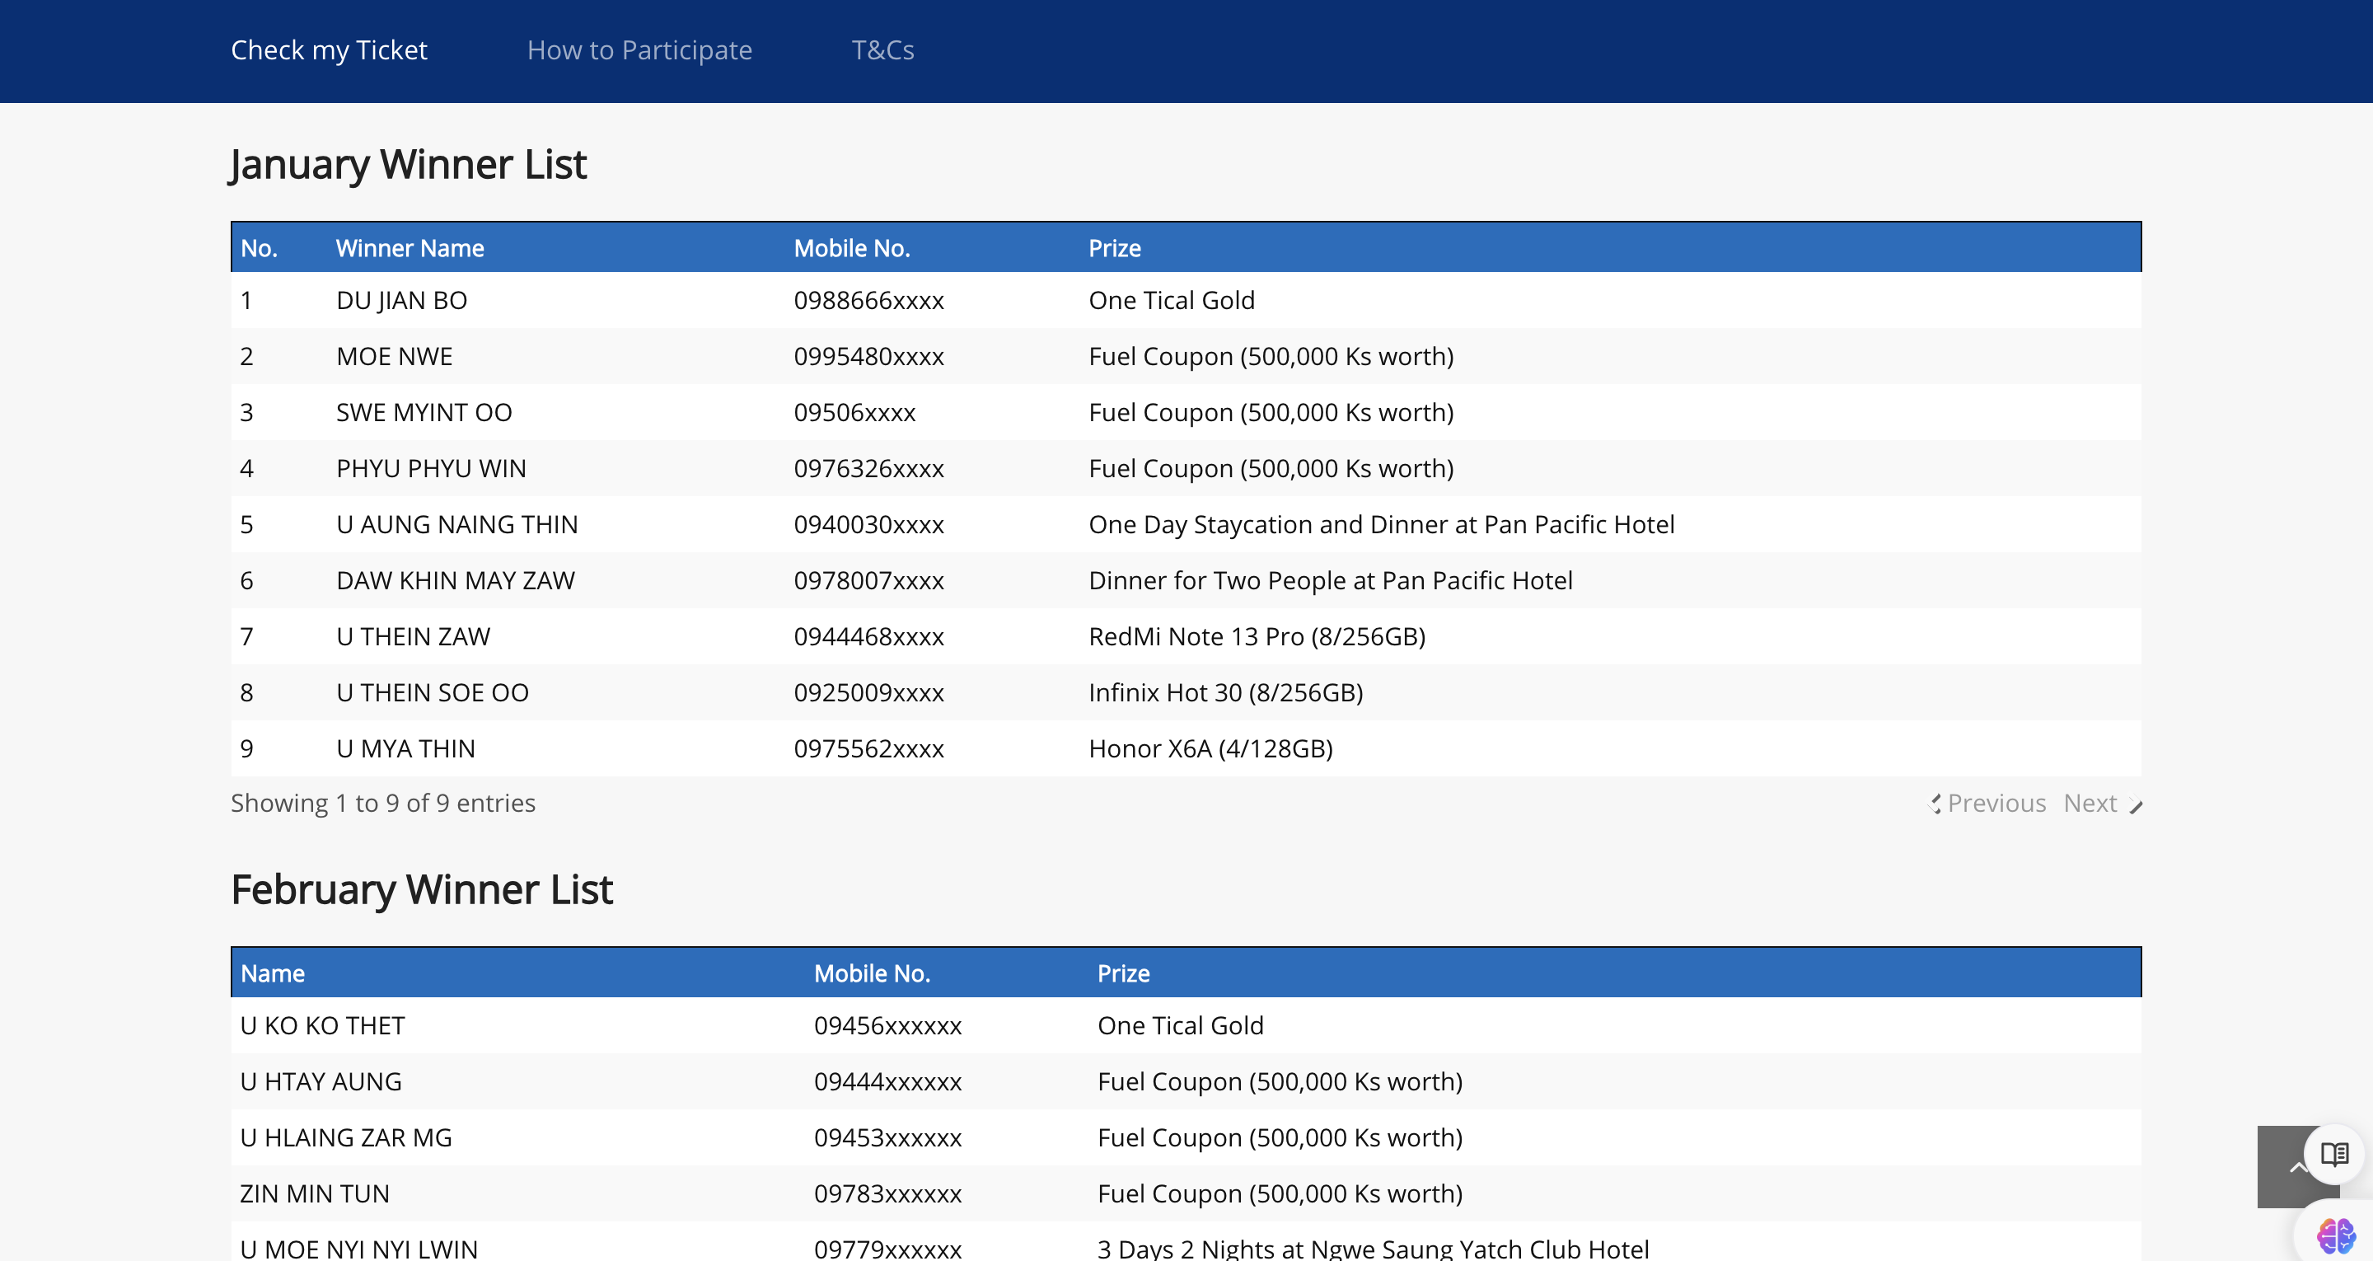Screen dimensions: 2373x1261
Task: Sort February table by Mobile No.
Action: 872,973
